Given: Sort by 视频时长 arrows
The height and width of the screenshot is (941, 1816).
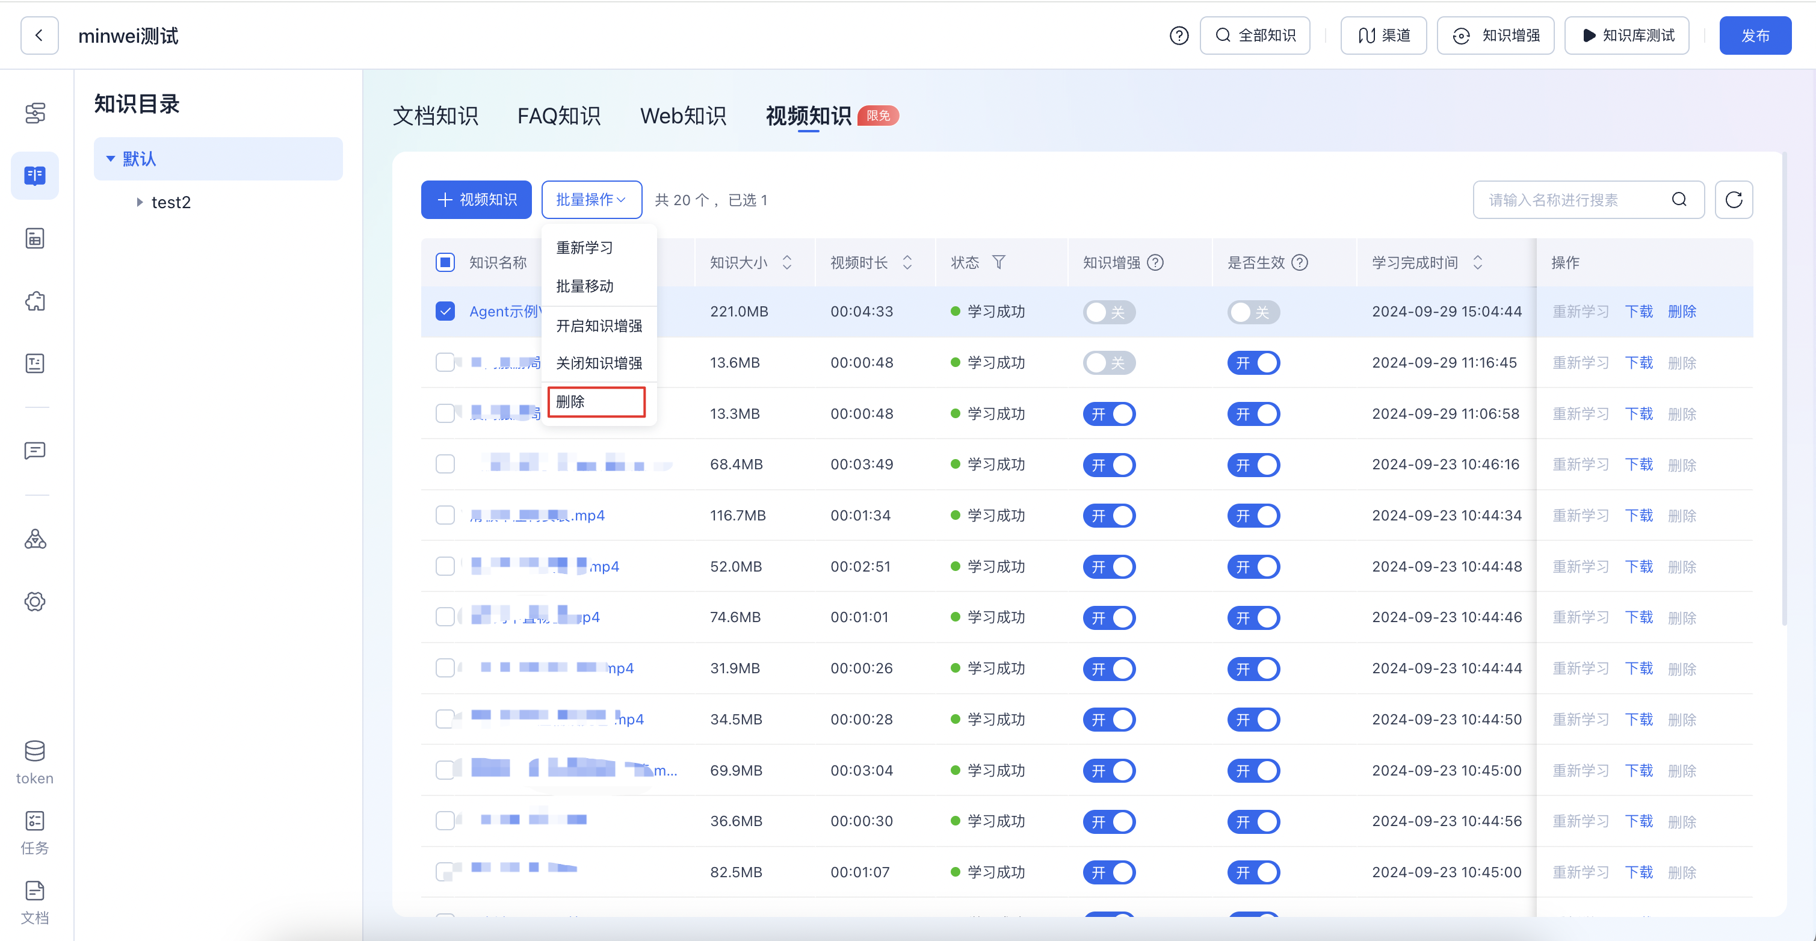Looking at the screenshot, I should (x=907, y=262).
